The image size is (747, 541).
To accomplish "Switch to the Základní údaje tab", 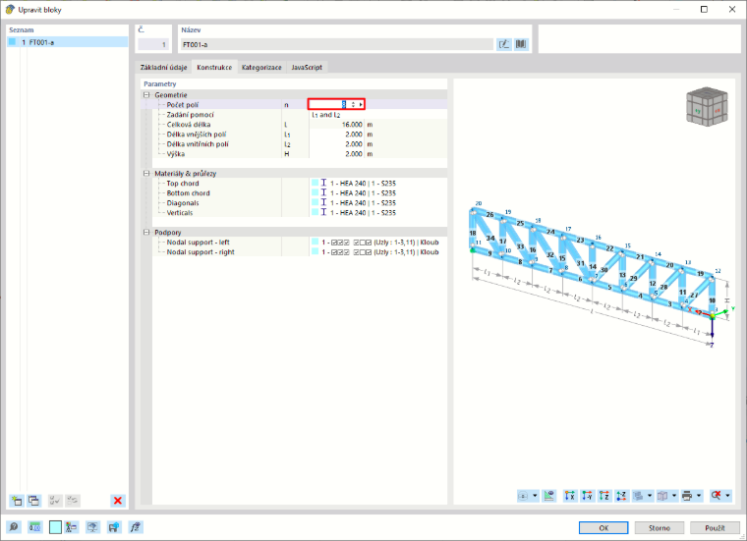I will coord(163,67).
